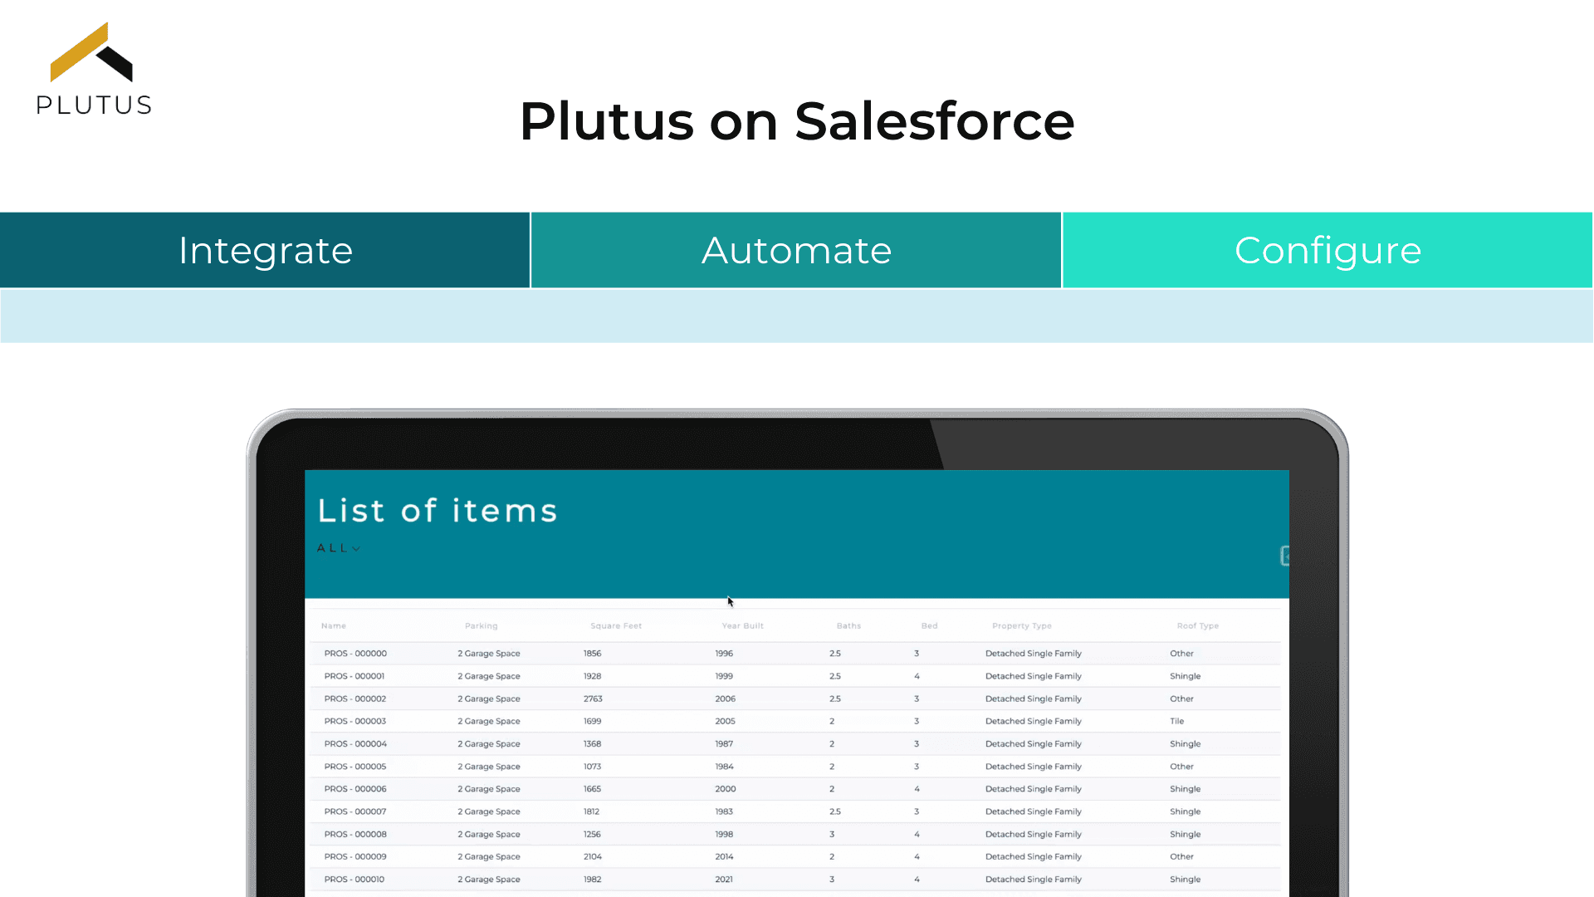Image resolution: width=1594 pixels, height=897 pixels.
Task: Open record PROS - 000003
Action: 355,721
